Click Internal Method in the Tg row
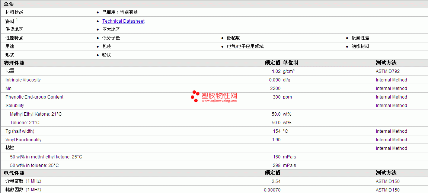 [392, 131]
